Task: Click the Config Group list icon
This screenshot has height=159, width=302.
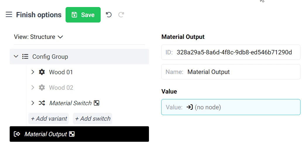Action: (25, 57)
